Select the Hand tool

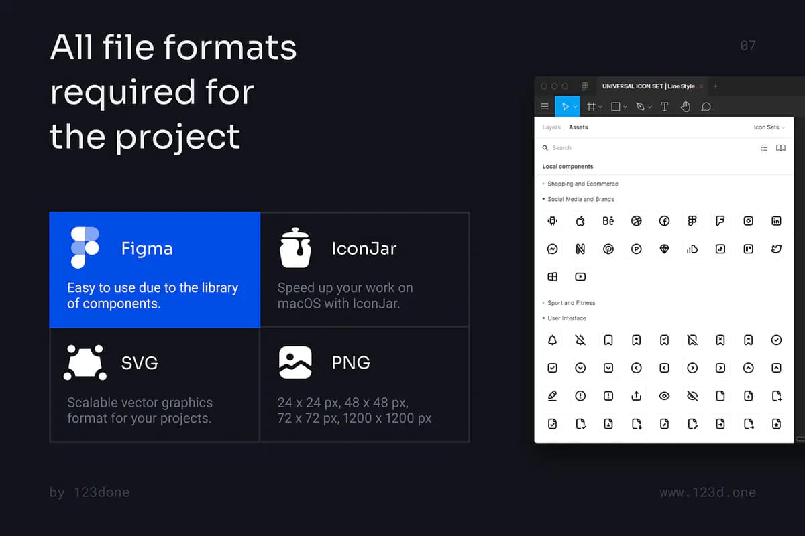tap(686, 107)
